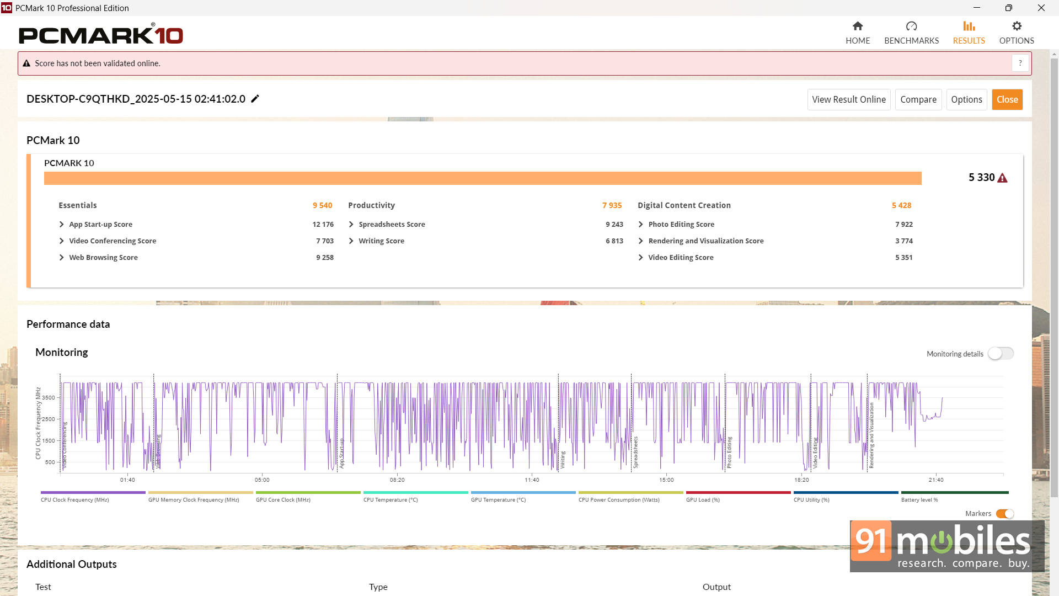Open help for the validation warning

1020,63
